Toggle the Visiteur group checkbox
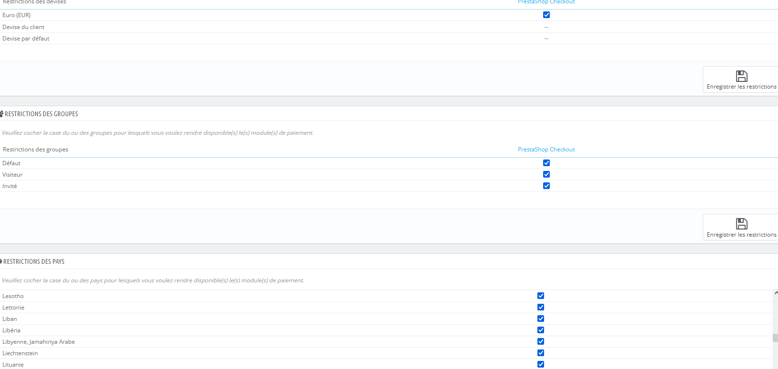The width and height of the screenshot is (778, 369). (x=546, y=174)
